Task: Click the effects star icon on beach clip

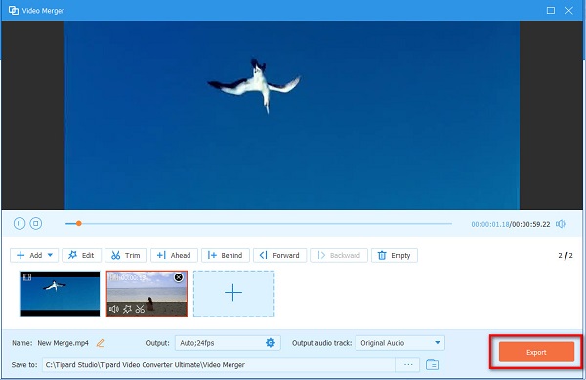Action: coord(127,309)
